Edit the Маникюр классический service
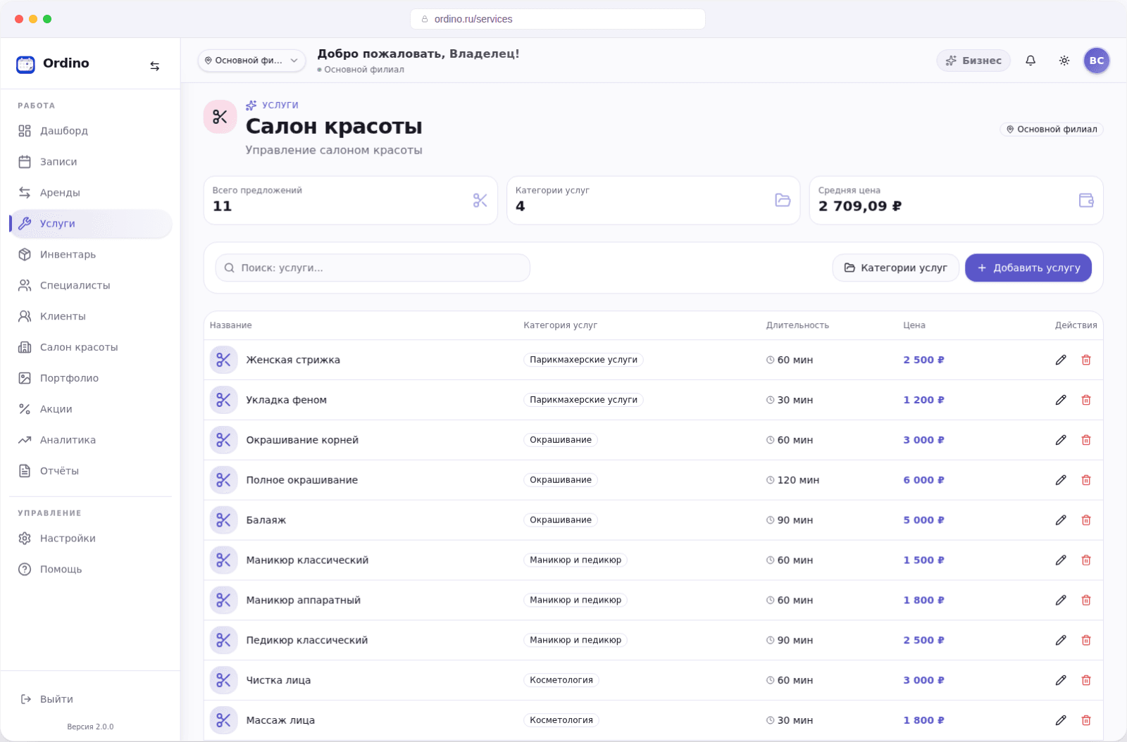Viewport: 1127px width, 742px height. [1061, 560]
